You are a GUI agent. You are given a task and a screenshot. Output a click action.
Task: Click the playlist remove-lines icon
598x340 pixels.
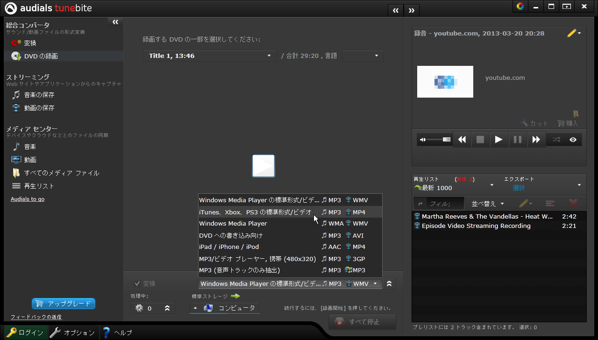click(550, 204)
